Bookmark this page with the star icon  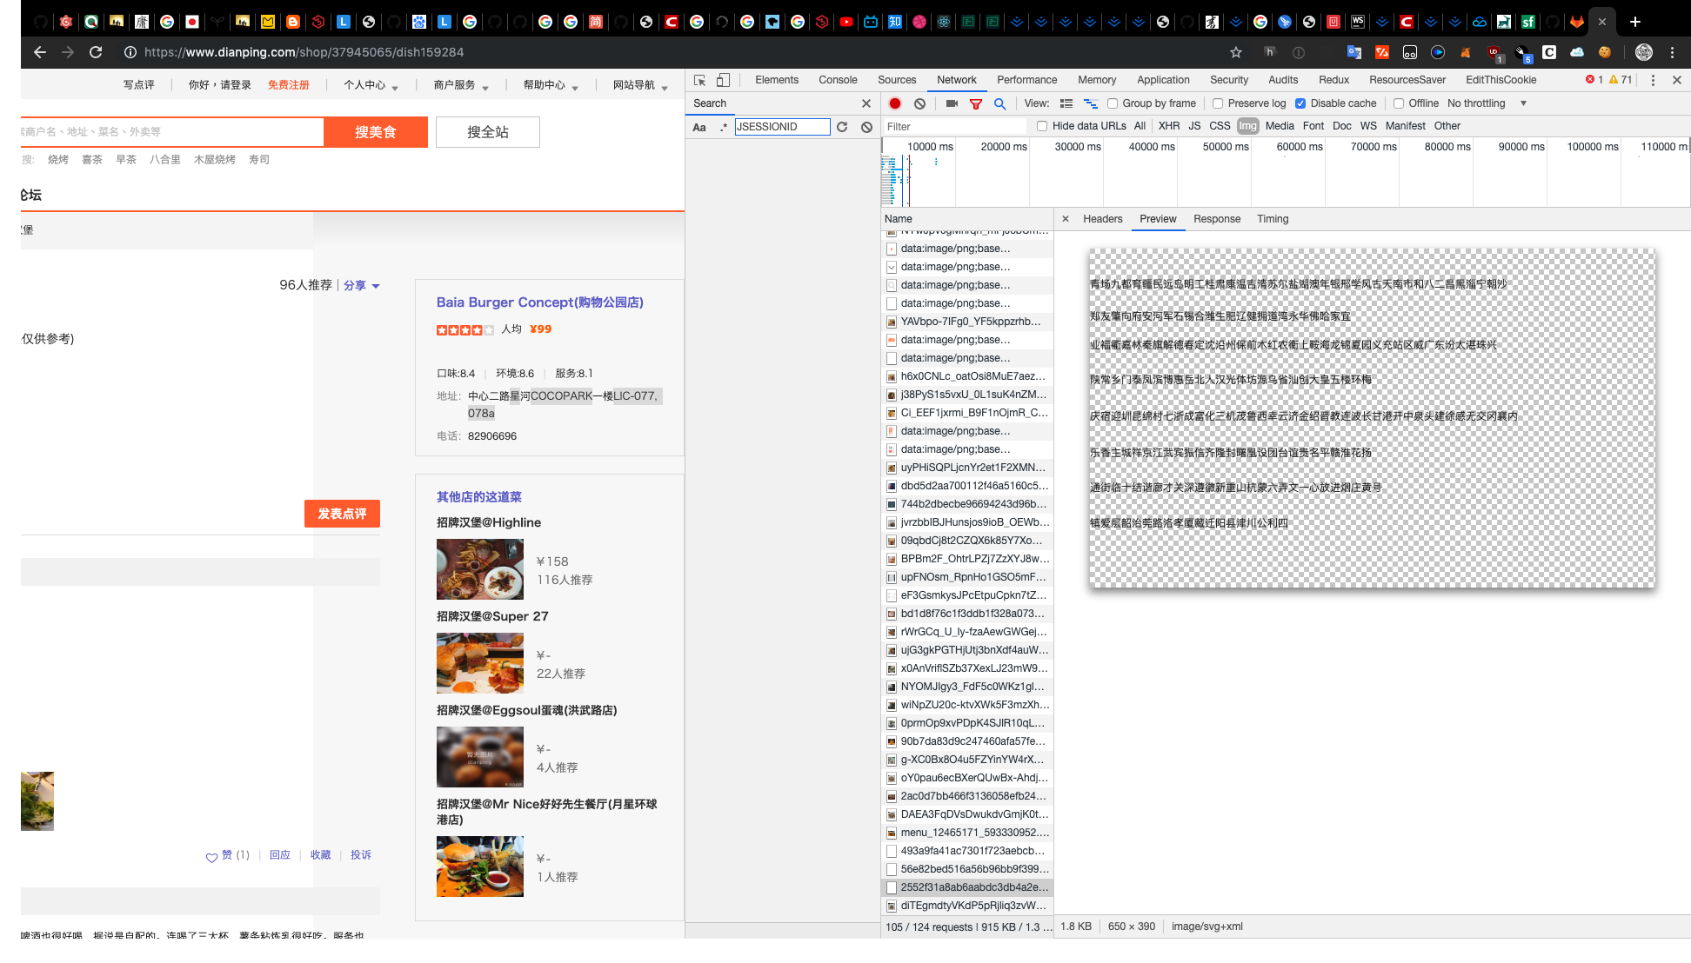1236,52
